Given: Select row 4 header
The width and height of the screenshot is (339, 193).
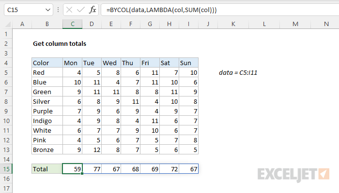Looking at the screenshot, I should click(x=6, y=63).
